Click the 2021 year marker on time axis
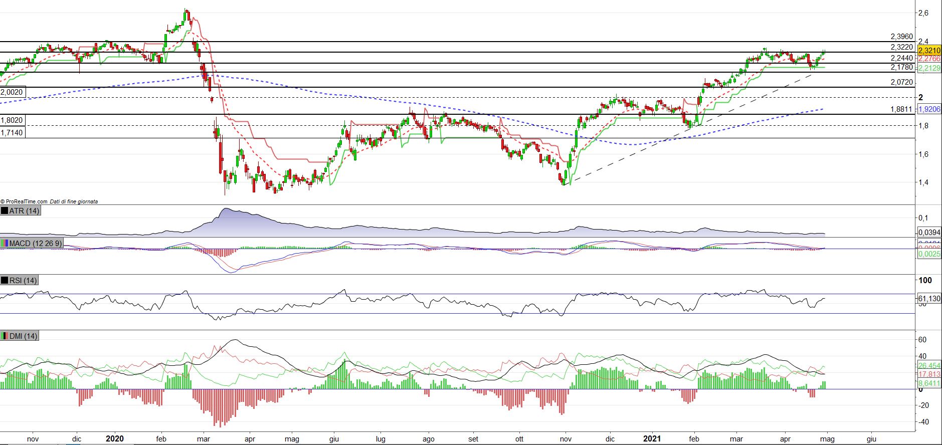 coord(652,438)
